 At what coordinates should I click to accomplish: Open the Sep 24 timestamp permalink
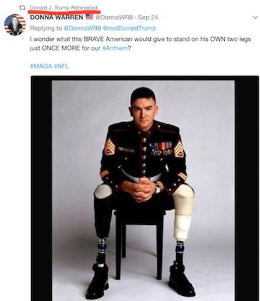click(x=148, y=18)
